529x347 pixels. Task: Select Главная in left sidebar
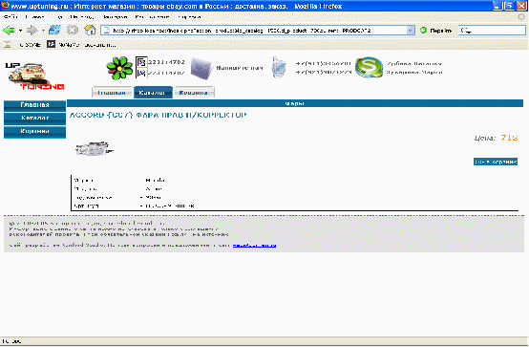(34, 105)
